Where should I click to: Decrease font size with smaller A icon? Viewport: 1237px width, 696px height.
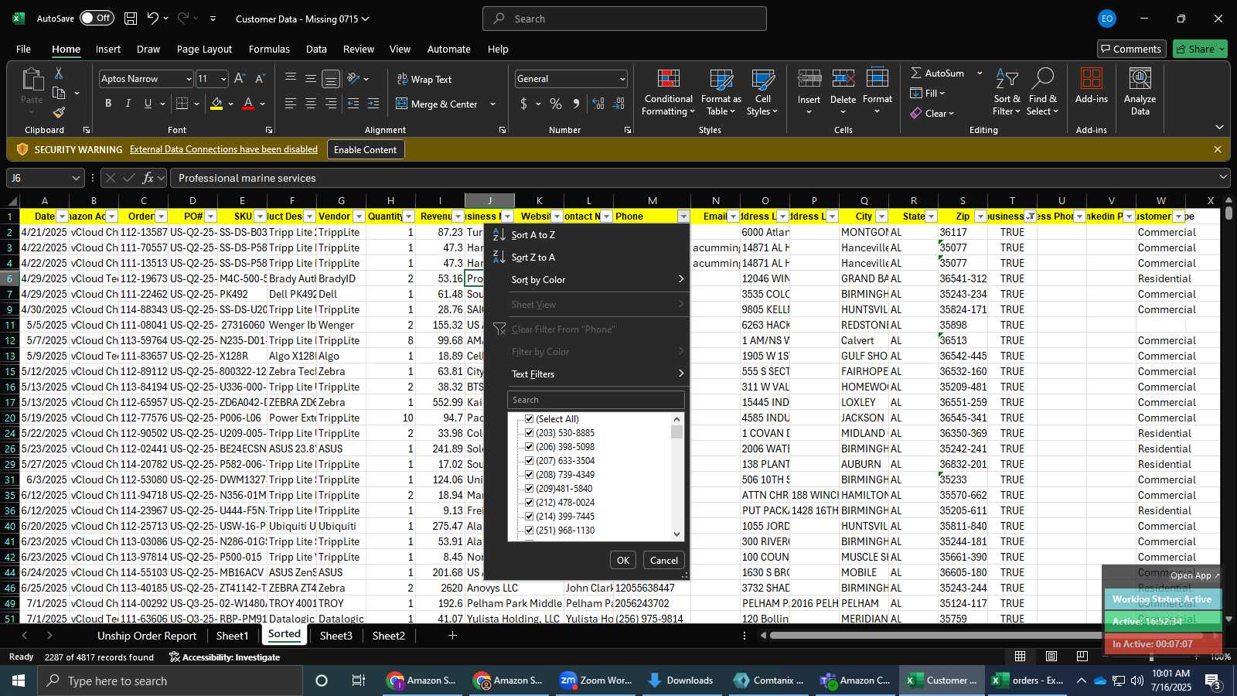(x=260, y=79)
